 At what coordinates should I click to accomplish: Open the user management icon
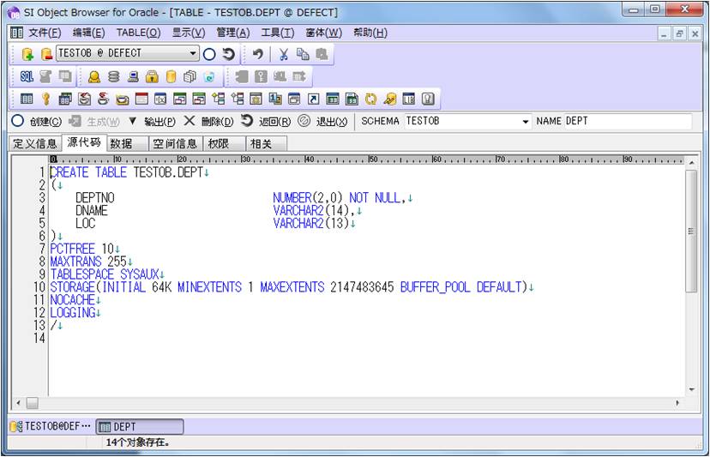pos(94,76)
